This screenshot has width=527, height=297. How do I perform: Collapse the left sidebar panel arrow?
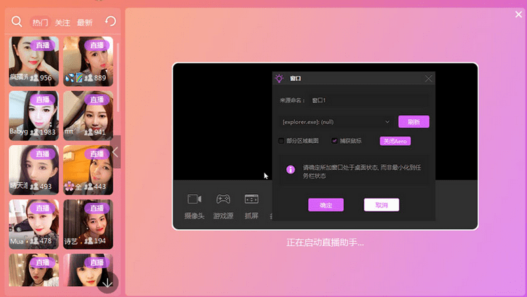point(115,152)
